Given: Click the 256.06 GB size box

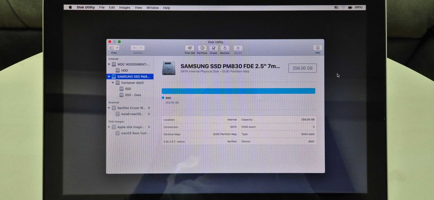Looking at the screenshot, I should (x=302, y=68).
